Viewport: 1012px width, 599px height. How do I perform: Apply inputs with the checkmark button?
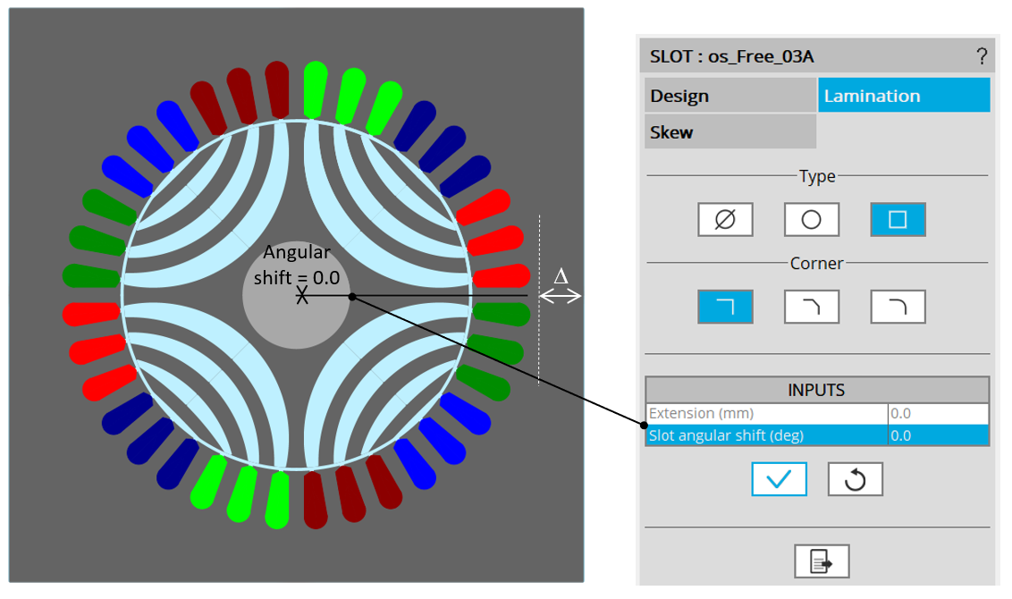pos(779,479)
